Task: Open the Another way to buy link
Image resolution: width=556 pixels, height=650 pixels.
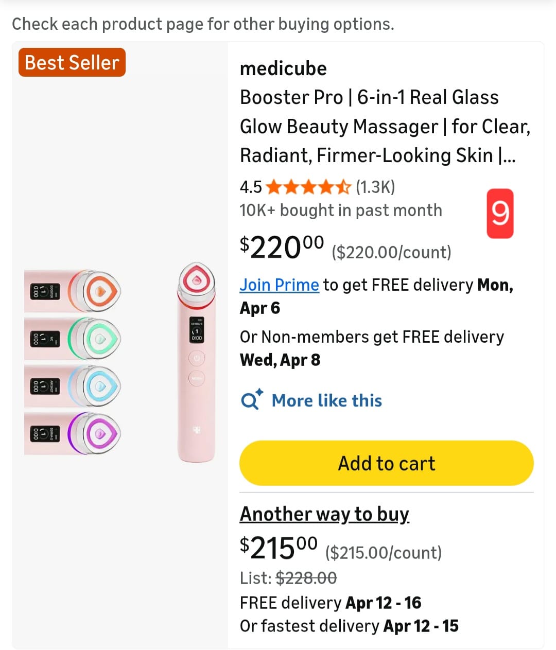Action: [x=324, y=514]
